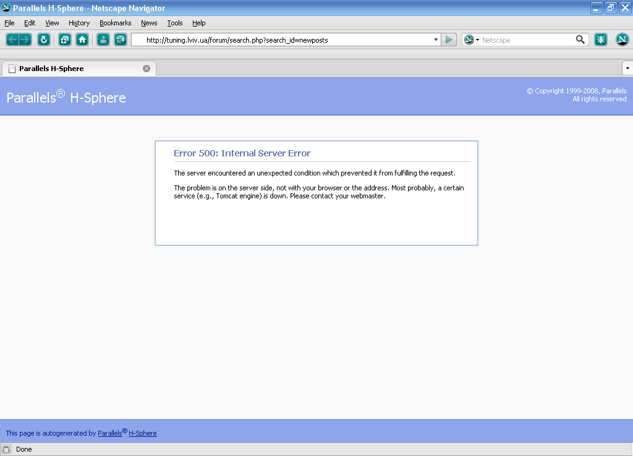Image resolution: width=633 pixels, height=456 pixels.
Task: Click the Error 500: Internal Server Error heading
Action: (x=242, y=153)
